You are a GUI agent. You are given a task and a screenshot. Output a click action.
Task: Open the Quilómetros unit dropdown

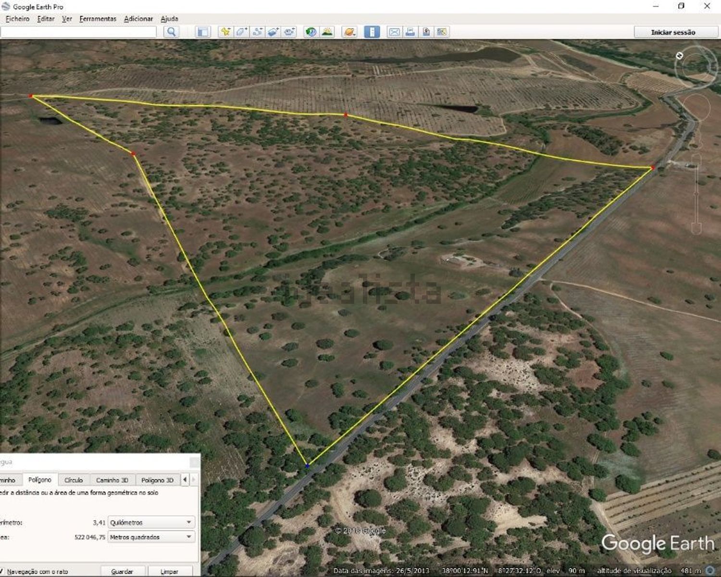[151, 522]
